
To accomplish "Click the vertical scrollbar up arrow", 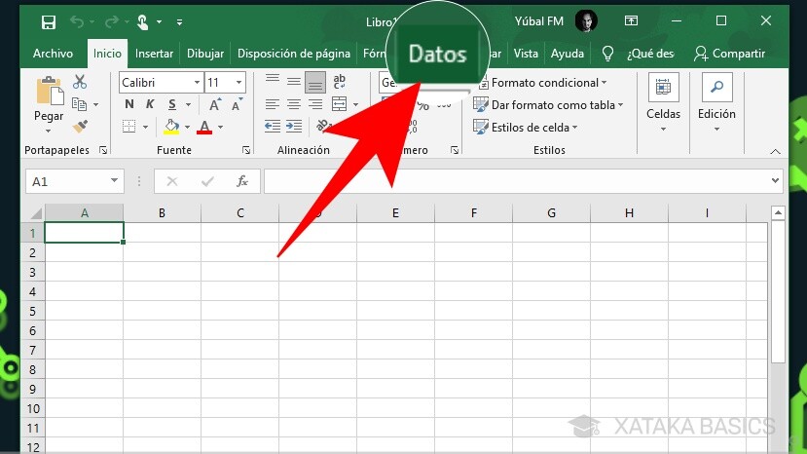I will [778, 212].
